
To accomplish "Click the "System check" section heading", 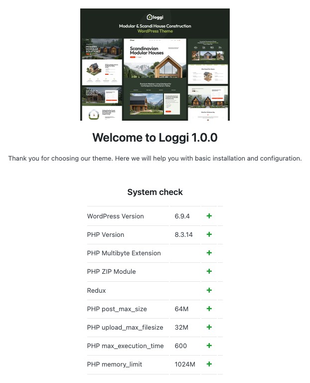I will point(155,192).
